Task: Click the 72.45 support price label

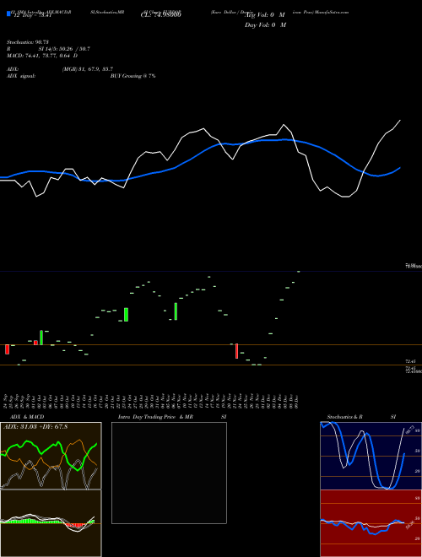Action: coord(410,361)
